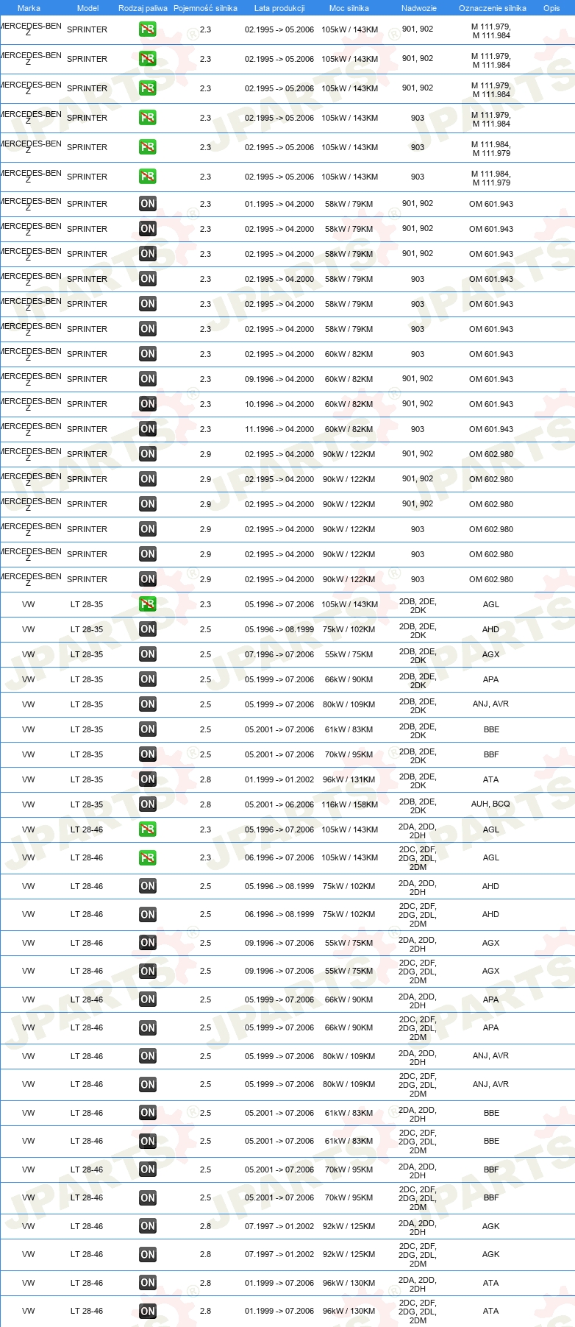This screenshot has width=575, height=1327.
Task: Click ON icon in Sprinter 01.1995 -> 04.2000 row
Action: 148,204
